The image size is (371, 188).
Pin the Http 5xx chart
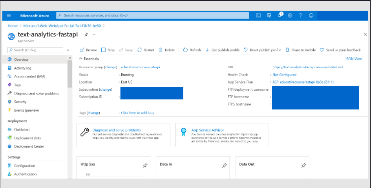coord(145,166)
